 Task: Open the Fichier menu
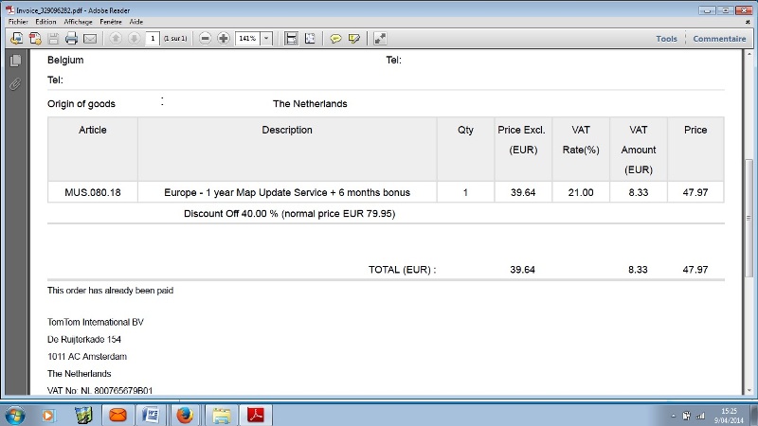tap(19, 21)
